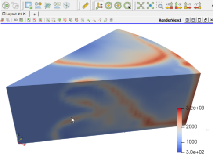The width and height of the screenshot is (213, 159).
Task: Split RenderView1 vertically
Action: click(193, 20)
